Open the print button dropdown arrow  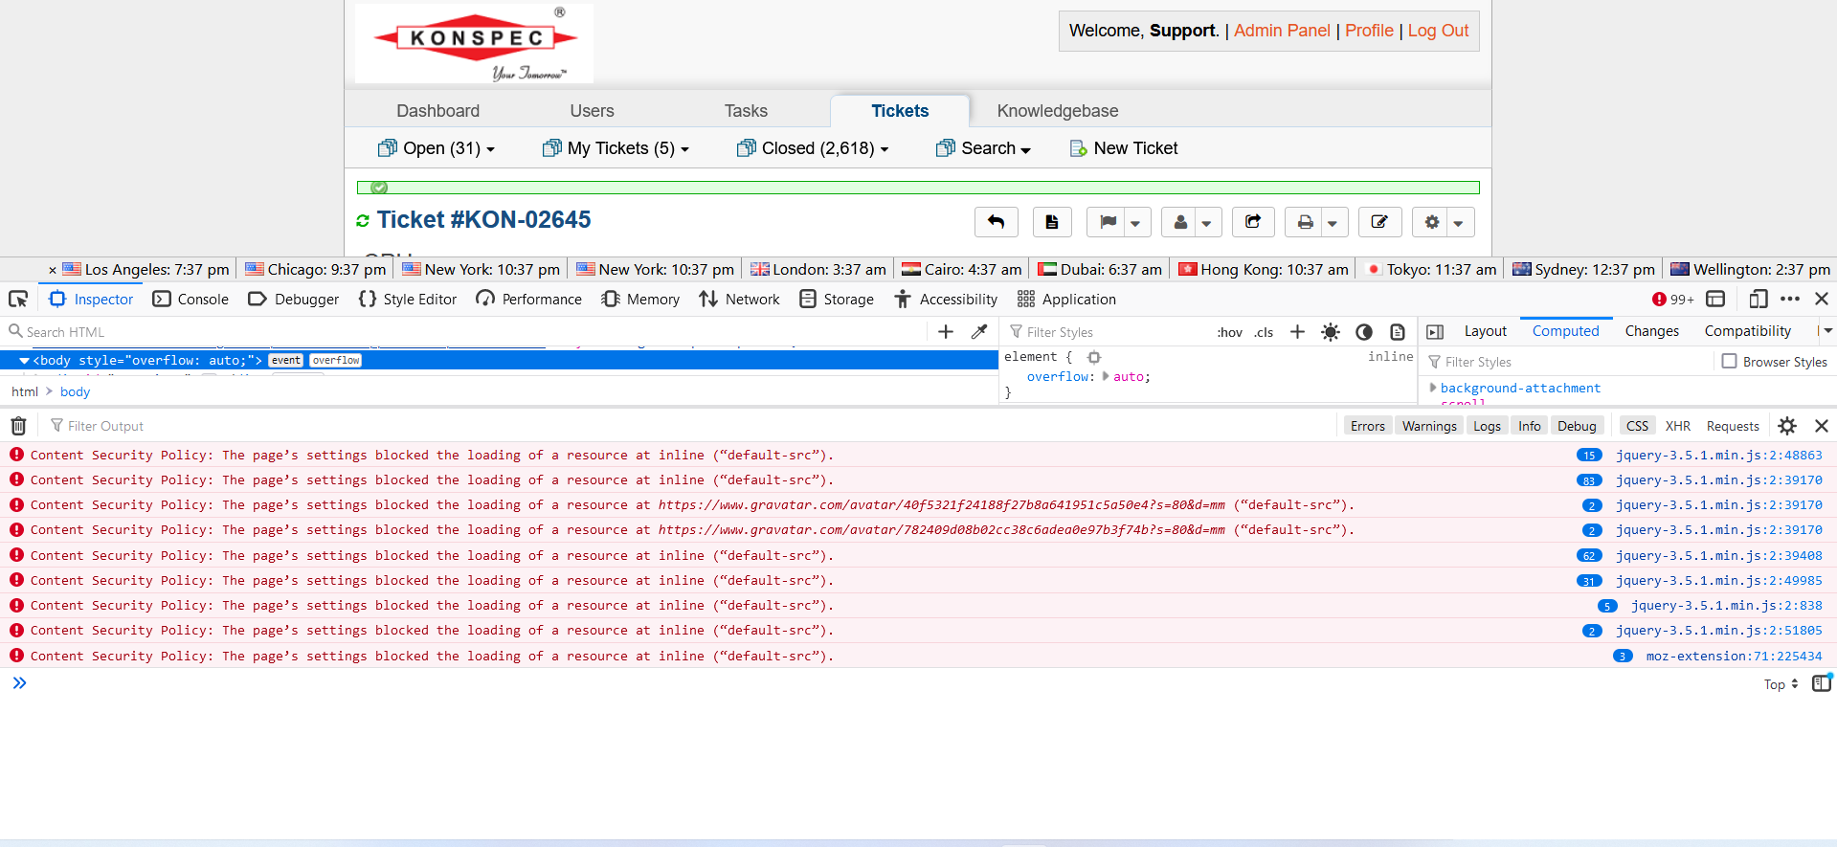point(1333,223)
